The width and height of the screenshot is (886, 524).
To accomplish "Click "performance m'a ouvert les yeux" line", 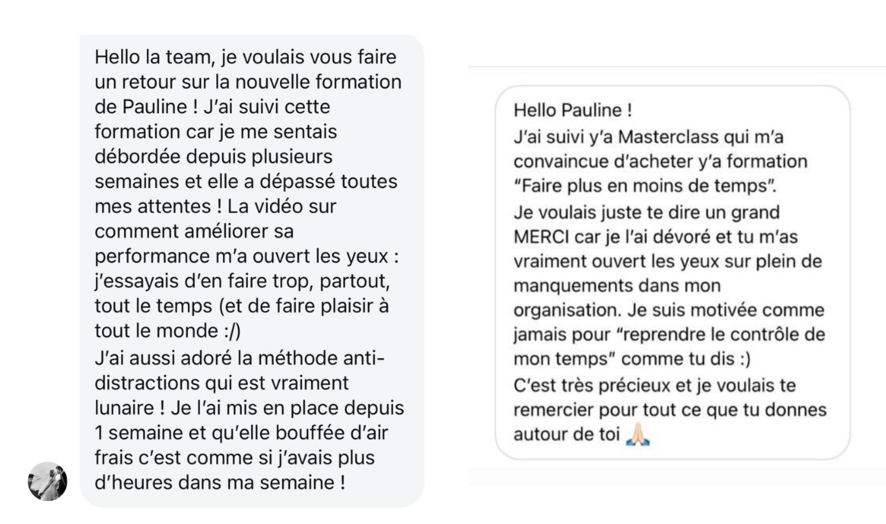I will click(x=241, y=256).
